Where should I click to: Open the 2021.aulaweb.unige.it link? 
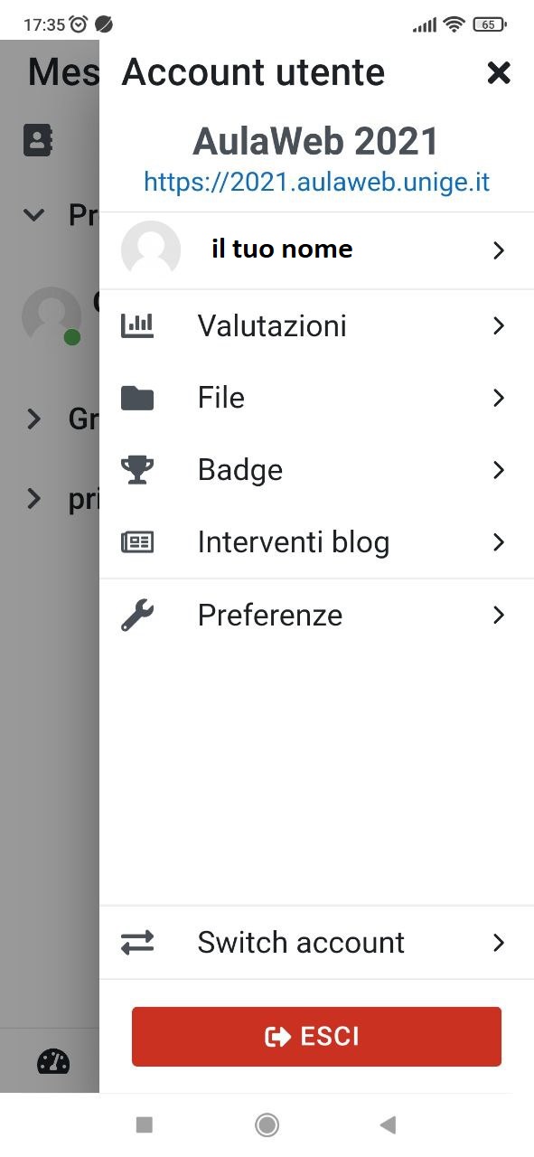point(315,181)
